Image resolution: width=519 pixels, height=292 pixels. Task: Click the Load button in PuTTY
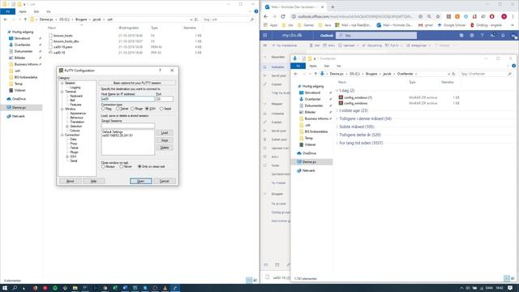tap(165, 133)
